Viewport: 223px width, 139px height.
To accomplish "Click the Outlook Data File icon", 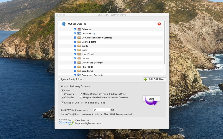I will coord(64,24).
